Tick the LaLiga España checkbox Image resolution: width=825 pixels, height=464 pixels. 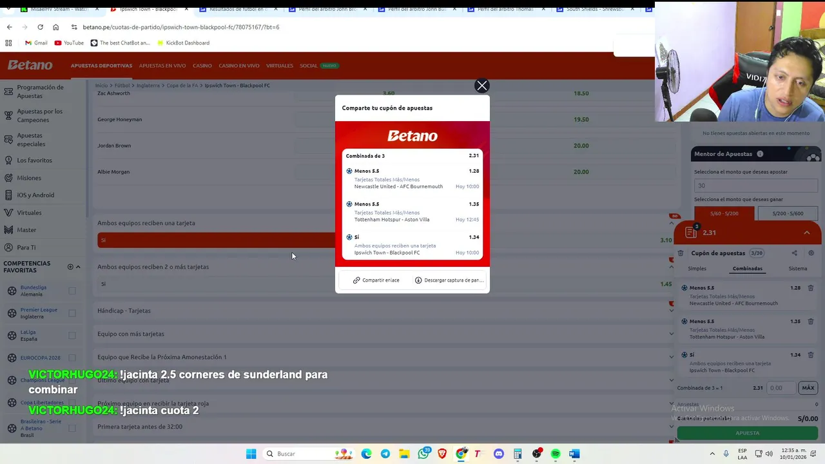coord(72,335)
